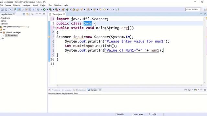Select the Console tab
This screenshot has height=116, width=207.
[x=94, y=90]
